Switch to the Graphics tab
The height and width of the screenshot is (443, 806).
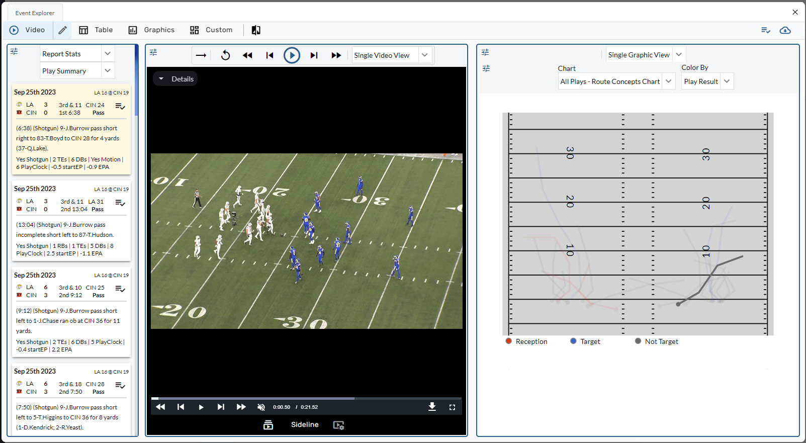[151, 30]
